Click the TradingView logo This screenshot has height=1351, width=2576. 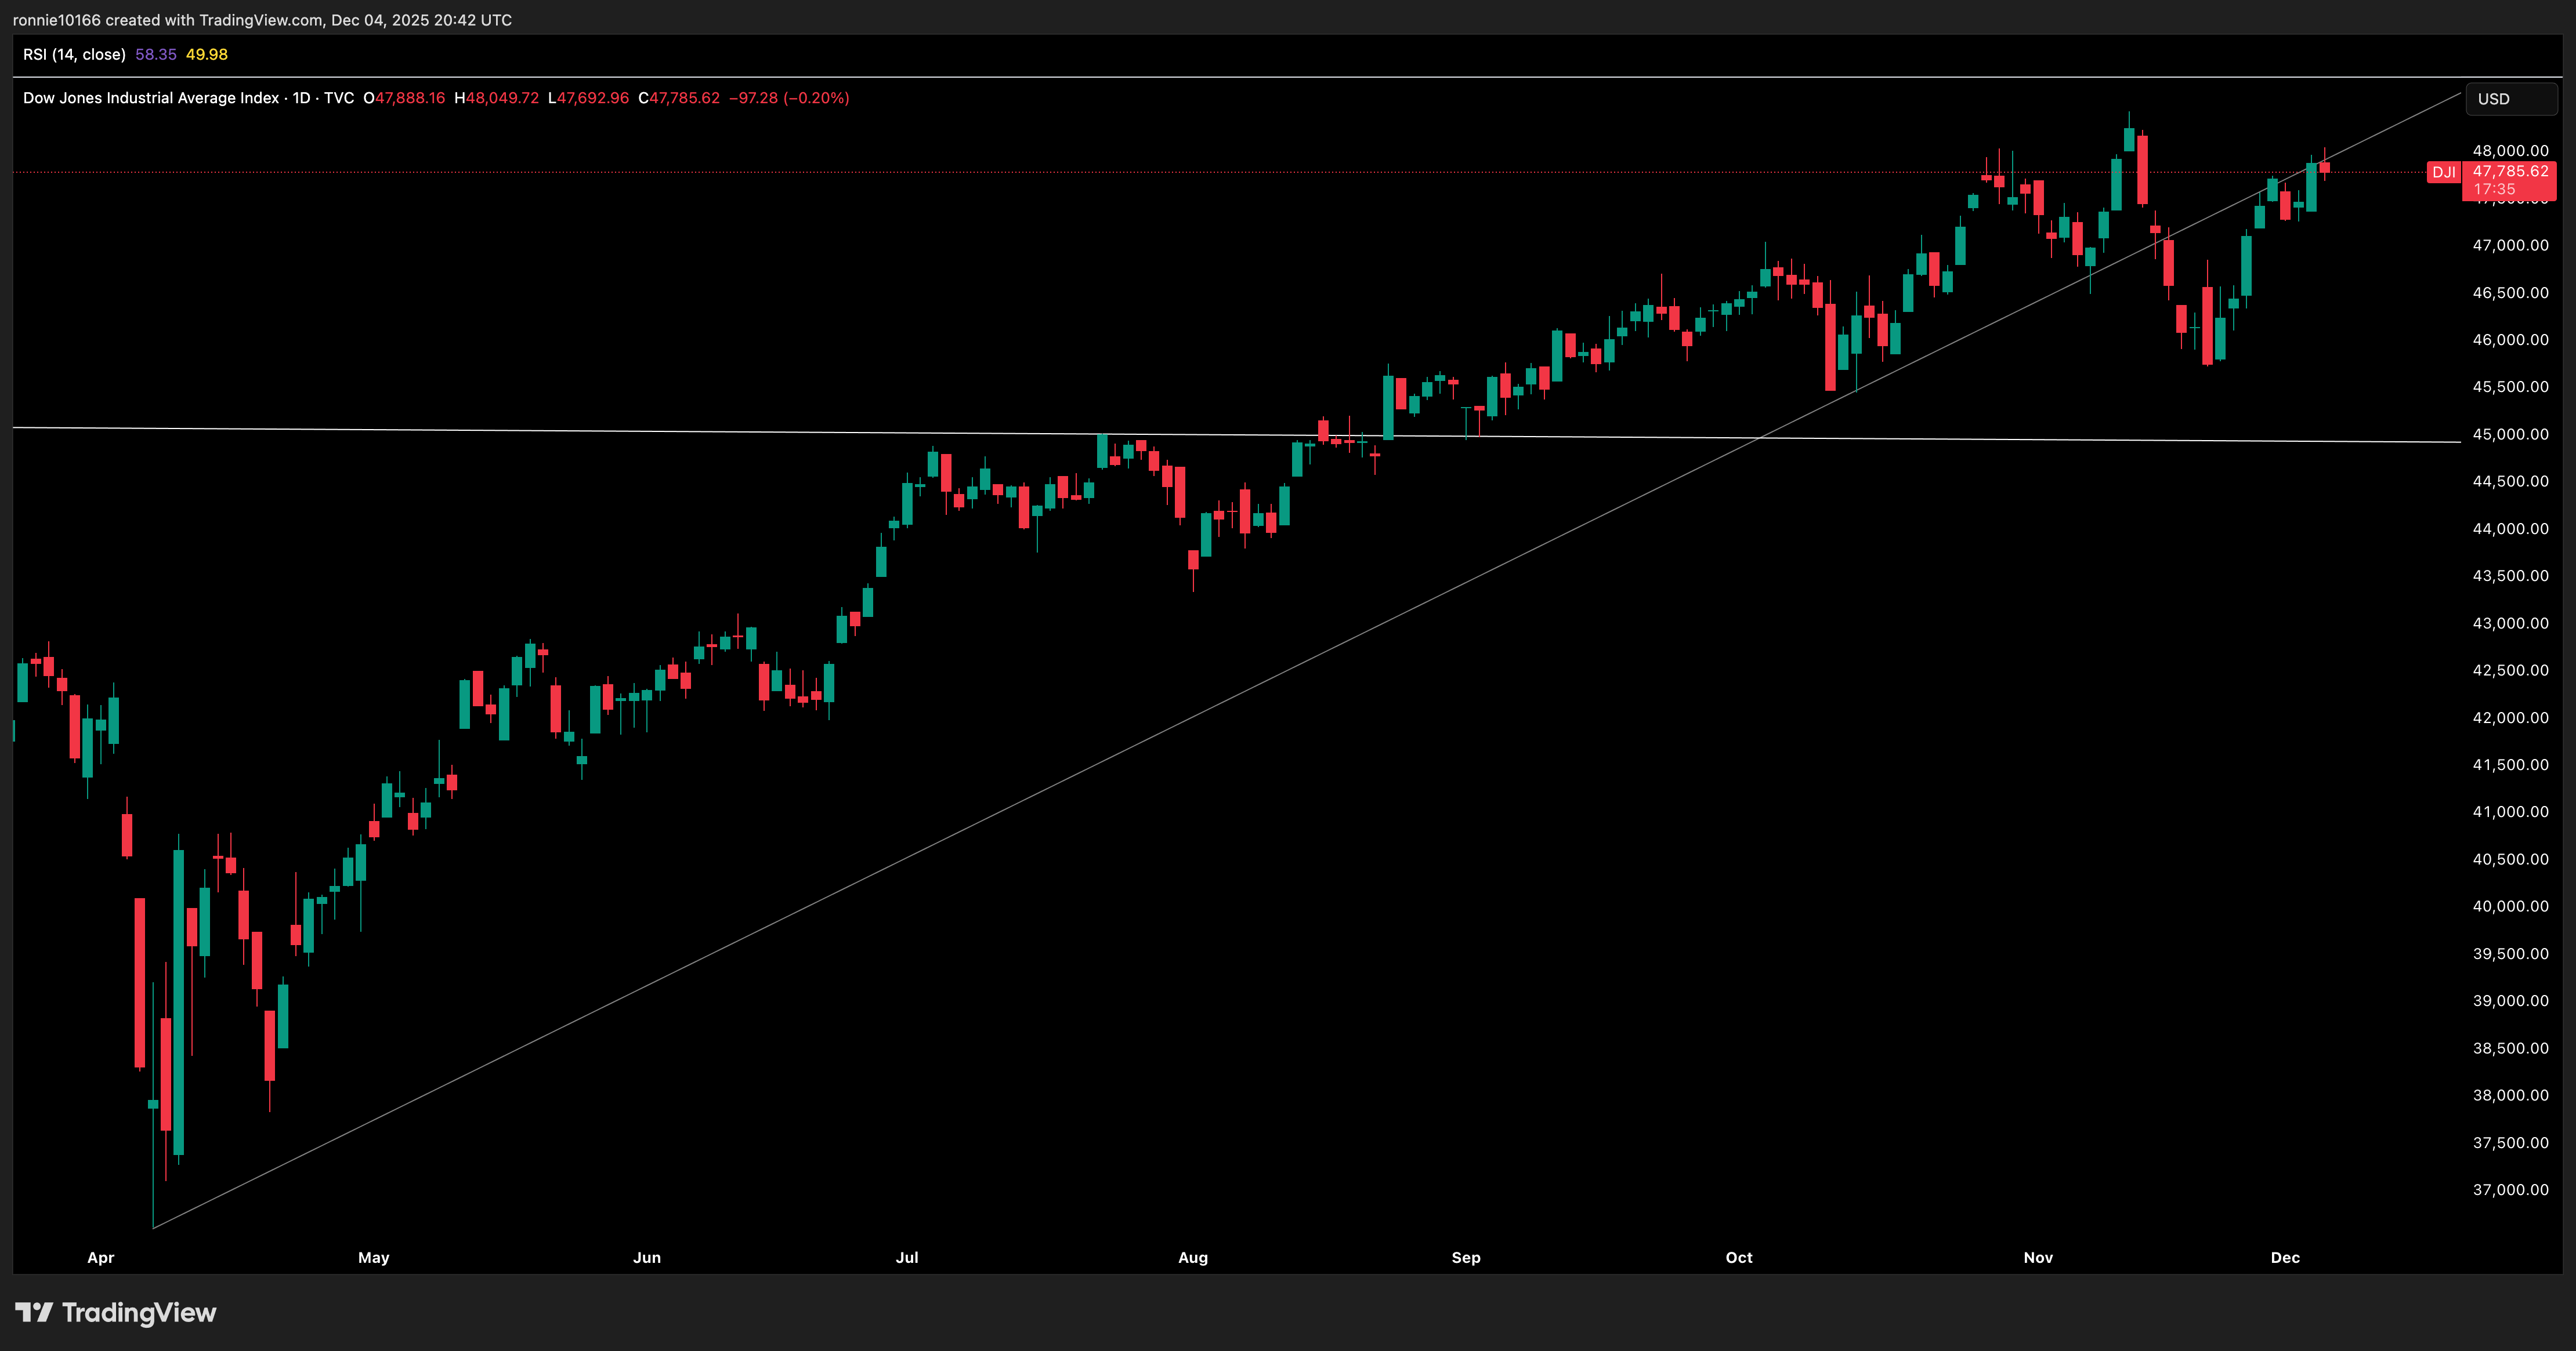(115, 1312)
